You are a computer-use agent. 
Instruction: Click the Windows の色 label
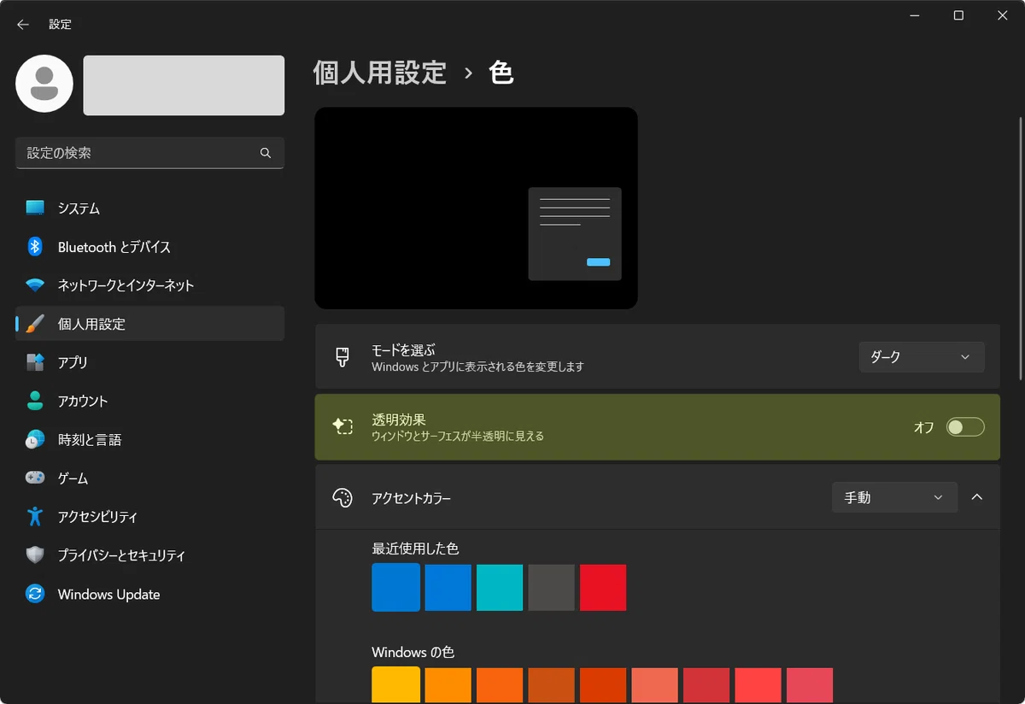pyautogui.click(x=413, y=653)
